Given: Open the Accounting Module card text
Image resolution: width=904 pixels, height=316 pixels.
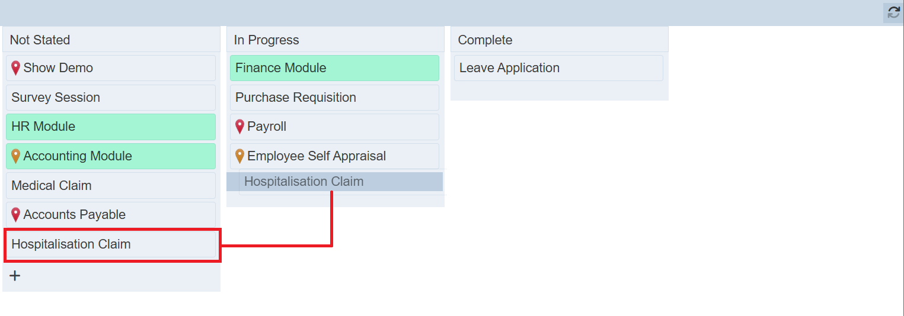Looking at the screenshot, I should [78, 156].
